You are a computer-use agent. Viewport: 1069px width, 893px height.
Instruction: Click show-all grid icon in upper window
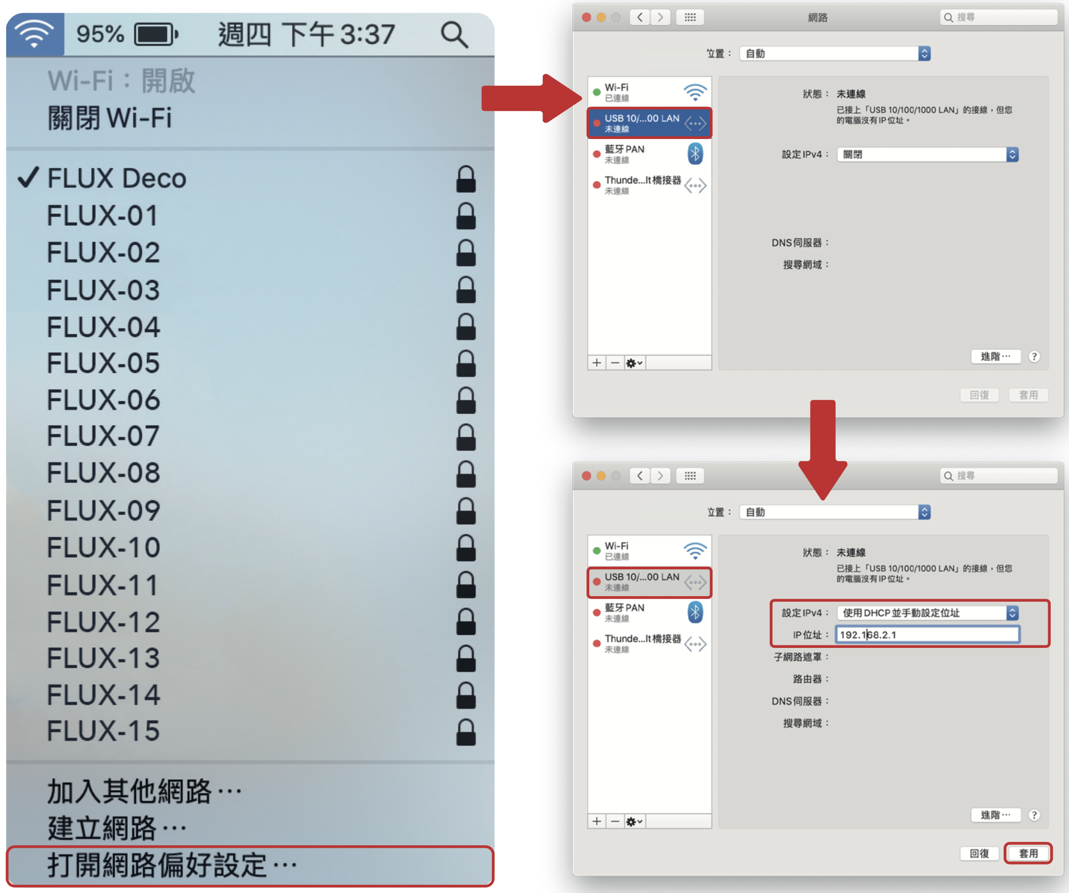(690, 17)
